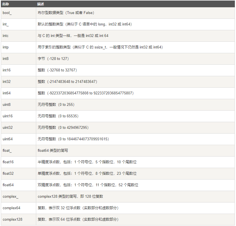
Task: Click description '布尔型数据类型 (True 或者 False)'
Action: pos(66,13)
